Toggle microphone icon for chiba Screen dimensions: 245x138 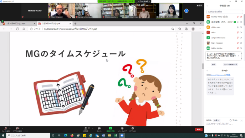(238, 33)
